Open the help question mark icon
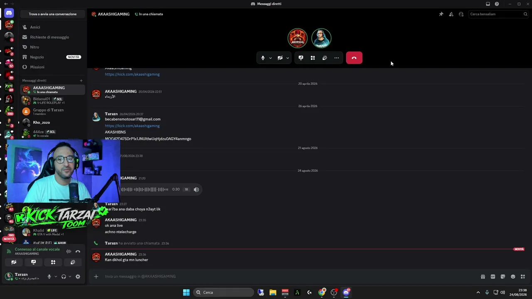This screenshot has width=532, height=299. point(497,4)
